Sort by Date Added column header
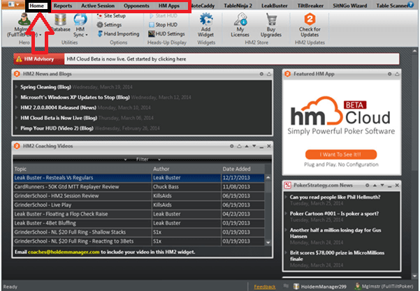This screenshot has height=291, width=420. click(x=236, y=169)
